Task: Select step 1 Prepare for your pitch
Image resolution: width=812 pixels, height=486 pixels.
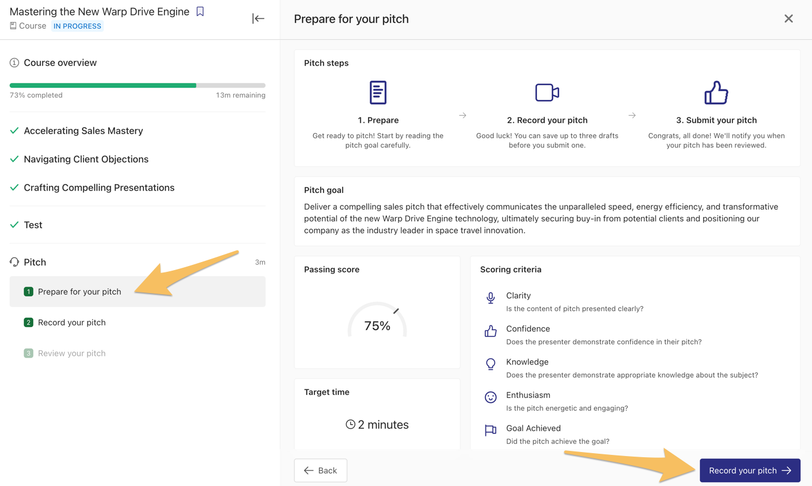Action: pos(138,291)
